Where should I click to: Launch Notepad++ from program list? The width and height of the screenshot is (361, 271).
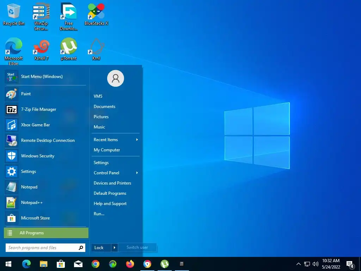coord(45,202)
